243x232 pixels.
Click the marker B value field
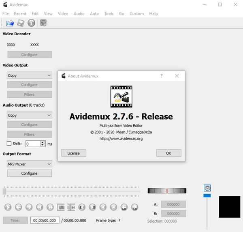point(174,213)
